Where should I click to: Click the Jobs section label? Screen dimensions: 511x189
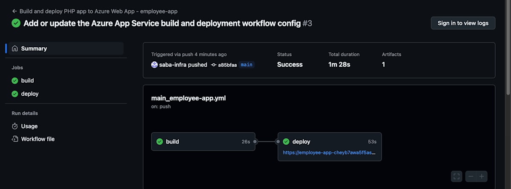tap(17, 68)
